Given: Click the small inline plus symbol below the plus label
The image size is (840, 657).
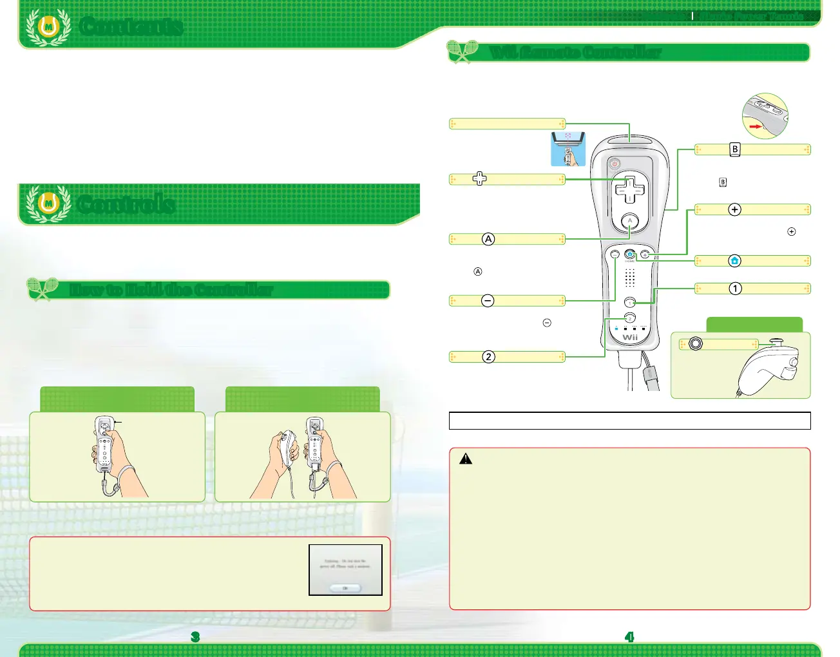Looking at the screenshot, I should coord(792,231).
